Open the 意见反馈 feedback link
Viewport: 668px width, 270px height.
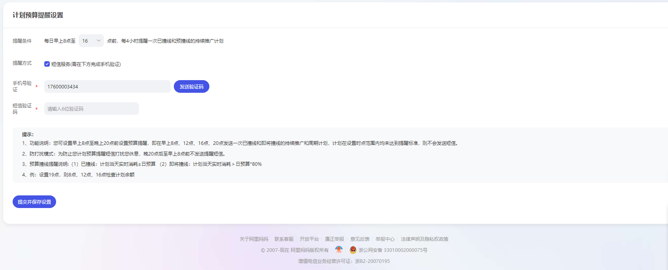[x=359, y=239]
